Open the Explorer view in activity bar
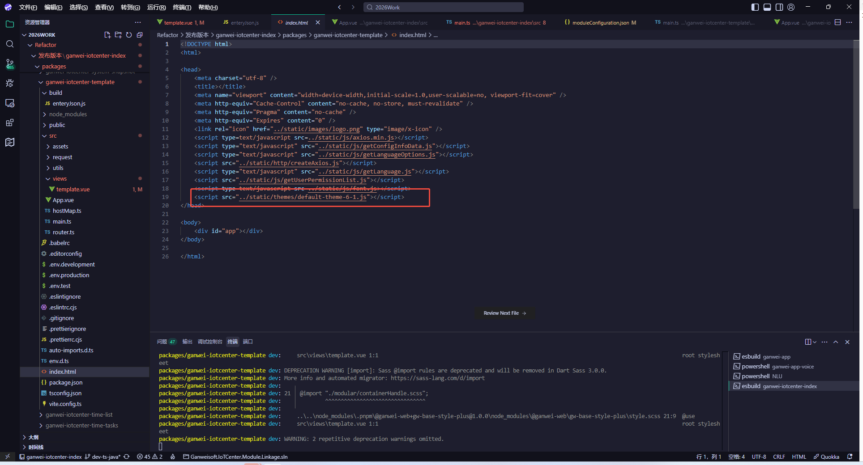This screenshot has height=465, width=863. pyautogui.click(x=10, y=24)
